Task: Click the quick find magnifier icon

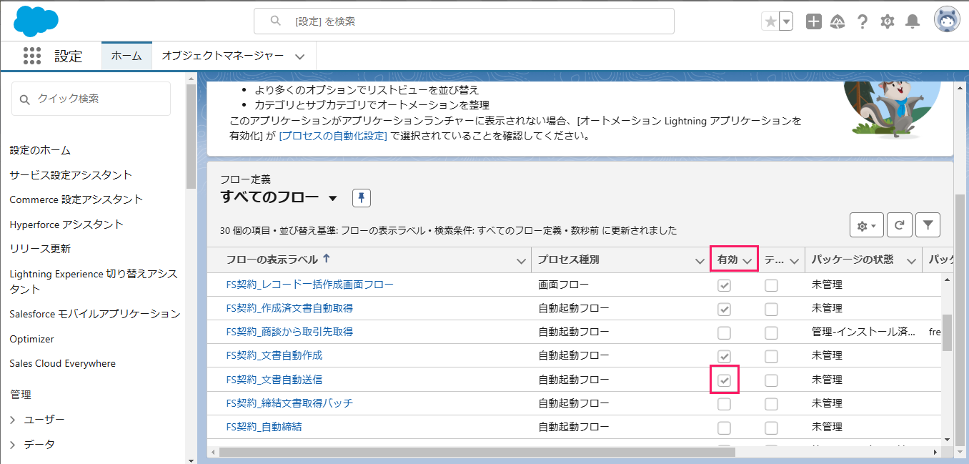Action: click(25, 99)
